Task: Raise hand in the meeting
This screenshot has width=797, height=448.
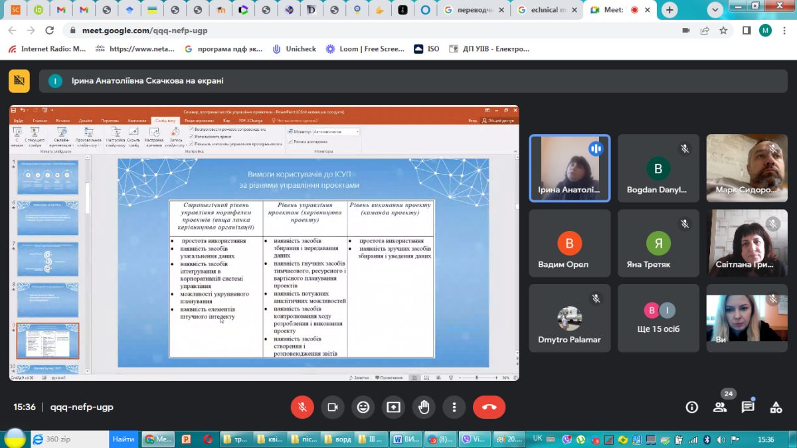Action: click(x=424, y=407)
